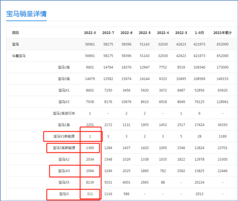Open the 宝马5系 row label

[x=64, y=79]
